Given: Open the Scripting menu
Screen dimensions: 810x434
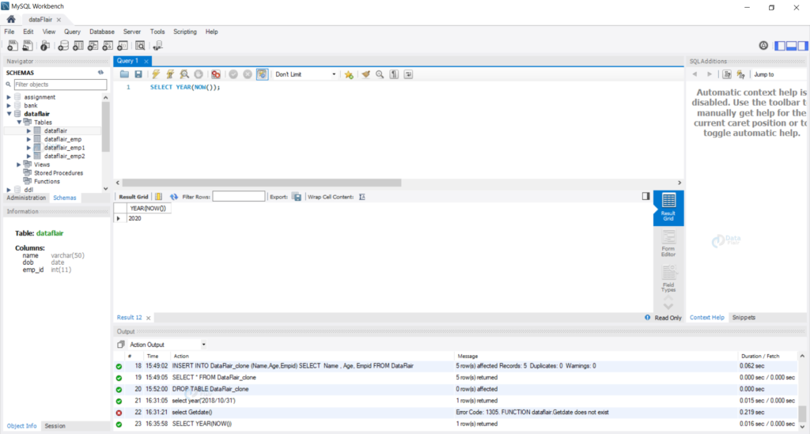Looking at the screenshot, I should (x=185, y=32).
